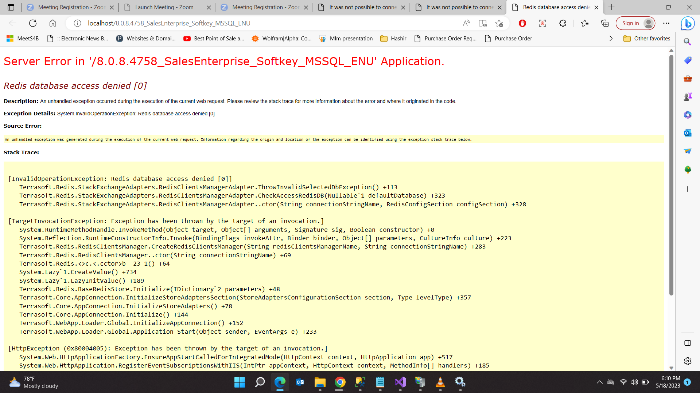Click the page vertical scrollbar thumb
Viewport: 700px width, 393px height.
coord(671,175)
